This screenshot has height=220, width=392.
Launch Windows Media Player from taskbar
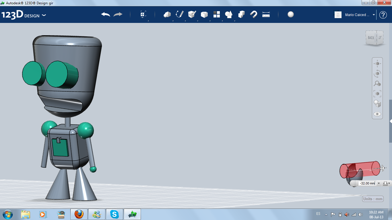(43, 214)
